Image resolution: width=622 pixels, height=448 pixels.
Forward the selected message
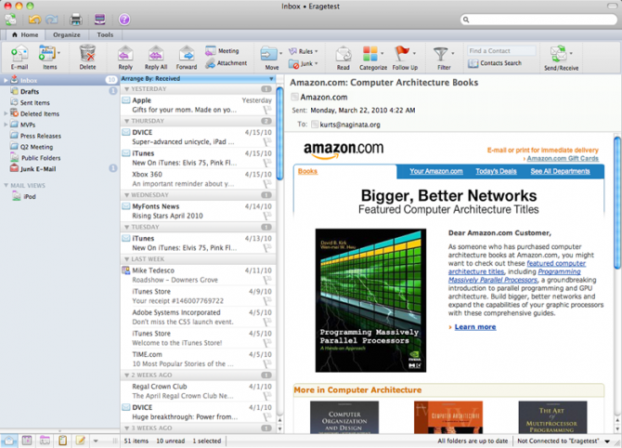point(187,54)
